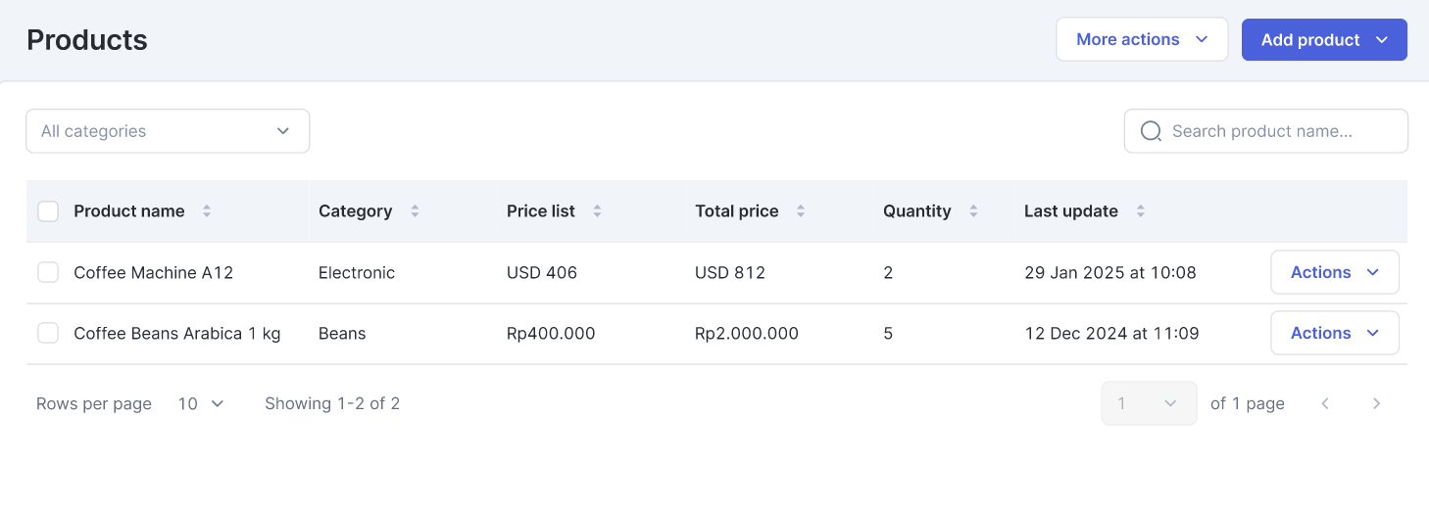Open the page number selector

[x=1149, y=403]
